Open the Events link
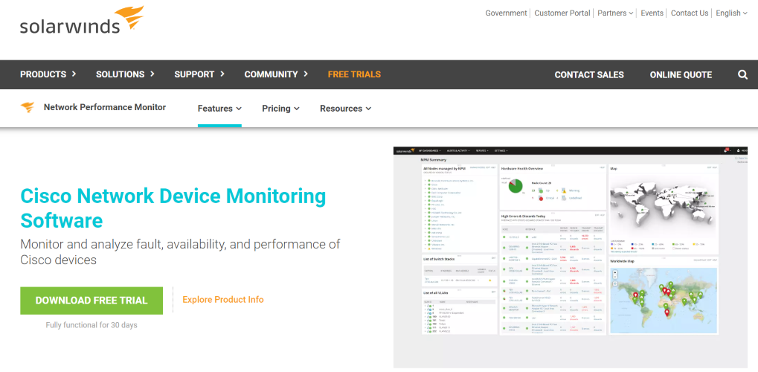 [652, 13]
